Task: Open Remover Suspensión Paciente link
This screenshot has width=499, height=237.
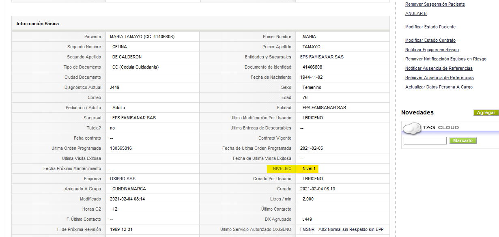Action: pos(435,4)
